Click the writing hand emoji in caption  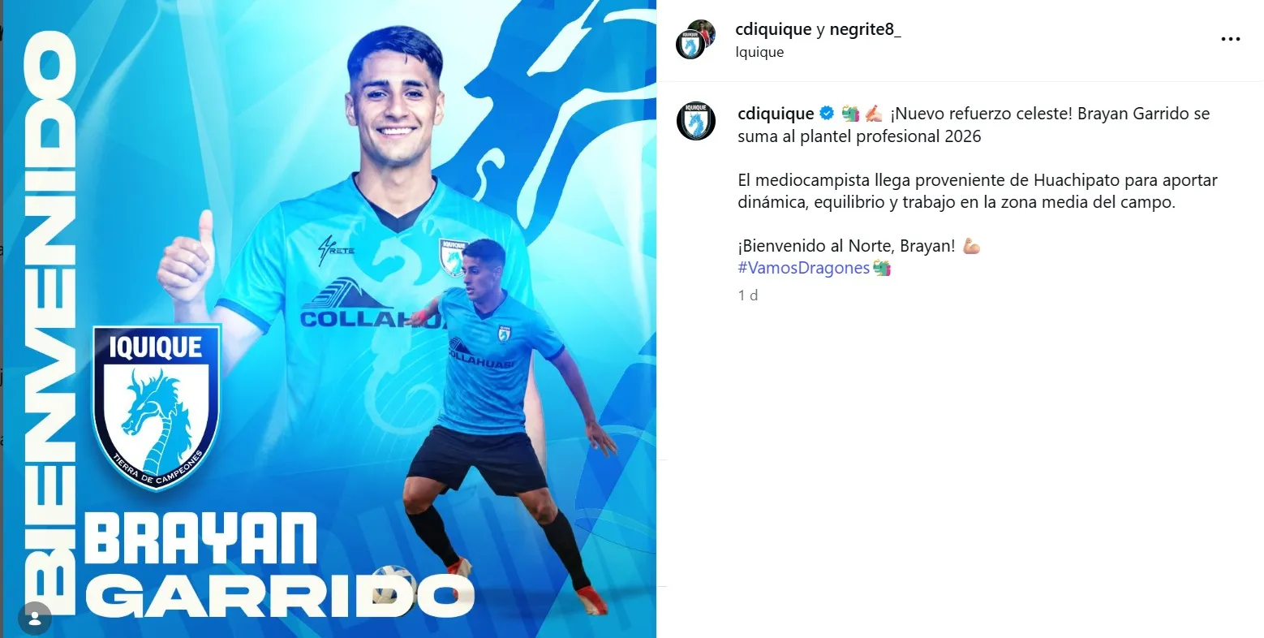tap(873, 114)
